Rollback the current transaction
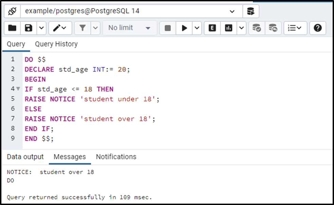334x205 pixels. coord(272,28)
